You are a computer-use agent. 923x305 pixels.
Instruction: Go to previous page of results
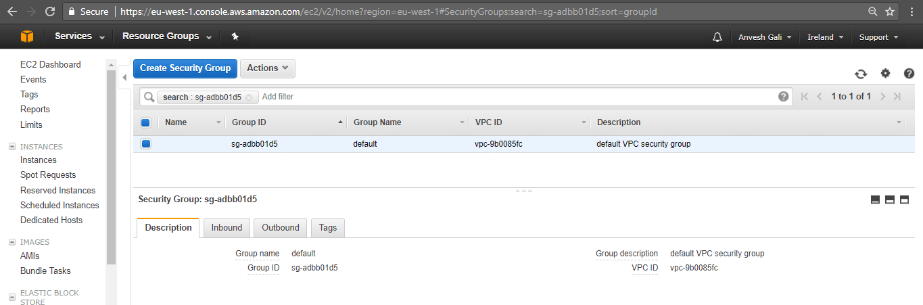(x=820, y=97)
